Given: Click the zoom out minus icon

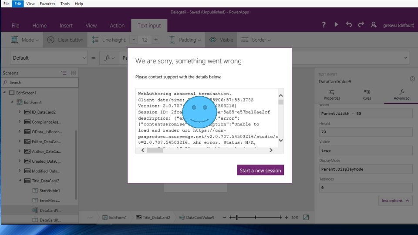Looking at the screenshot, I should [224, 218].
